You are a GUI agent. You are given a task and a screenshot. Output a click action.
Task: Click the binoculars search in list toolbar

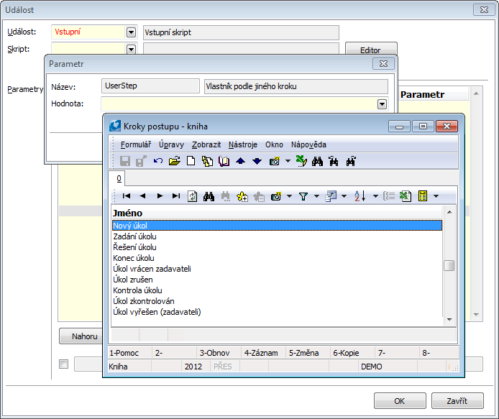pos(209,196)
